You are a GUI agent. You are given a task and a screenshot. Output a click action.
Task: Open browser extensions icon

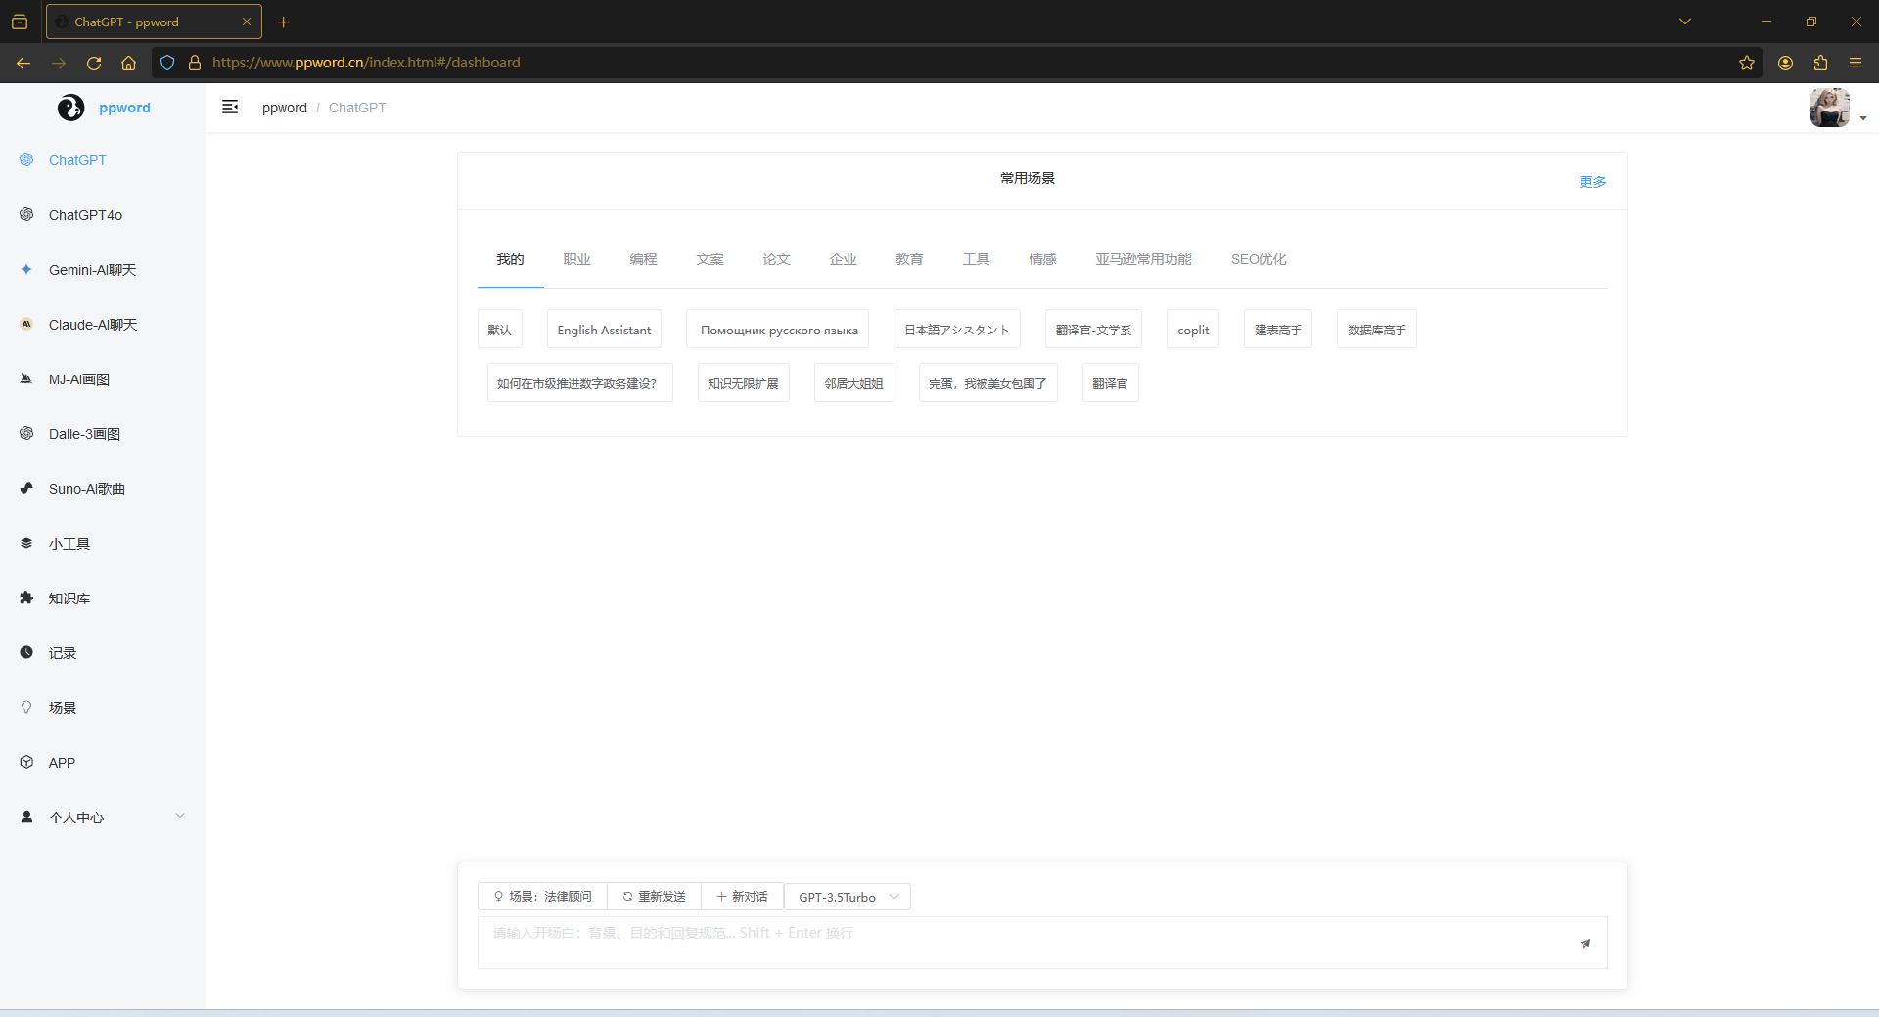[1820, 63]
